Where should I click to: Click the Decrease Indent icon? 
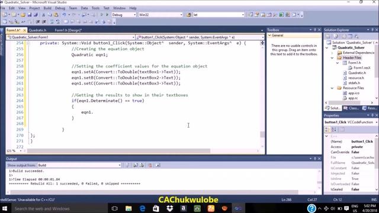point(38,22)
